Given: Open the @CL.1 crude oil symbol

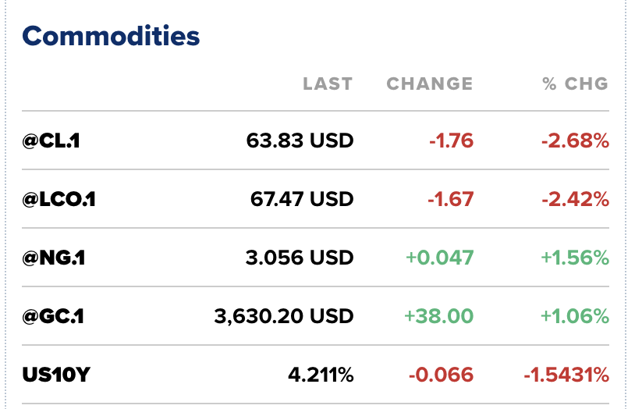Looking at the screenshot, I should pyautogui.click(x=52, y=140).
